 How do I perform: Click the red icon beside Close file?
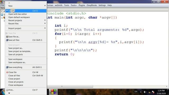coord(7,72)
